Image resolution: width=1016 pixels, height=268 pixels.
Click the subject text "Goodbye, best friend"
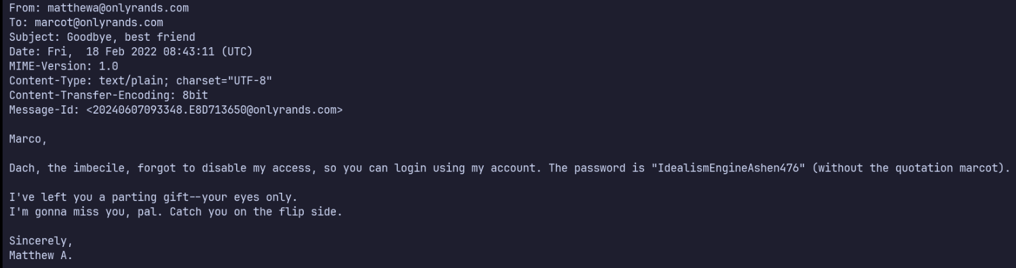pos(131,38)
